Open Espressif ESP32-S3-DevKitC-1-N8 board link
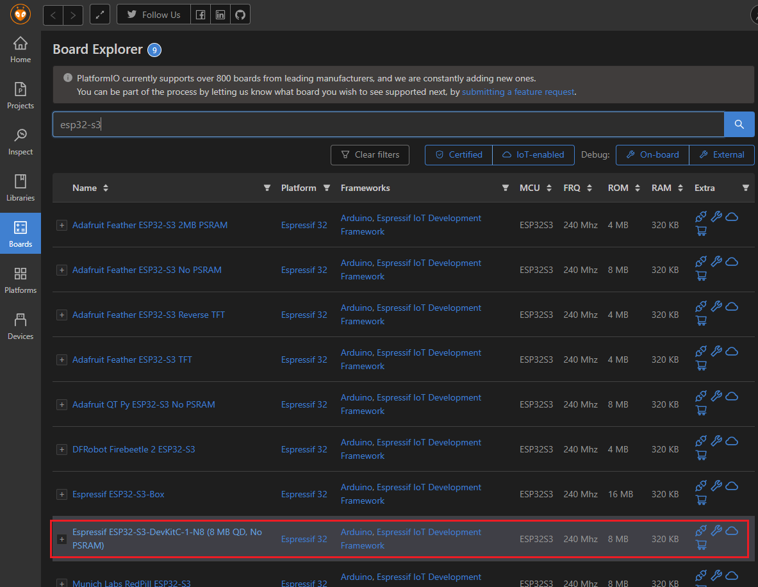758x587 pixels. tap(167, 539)
